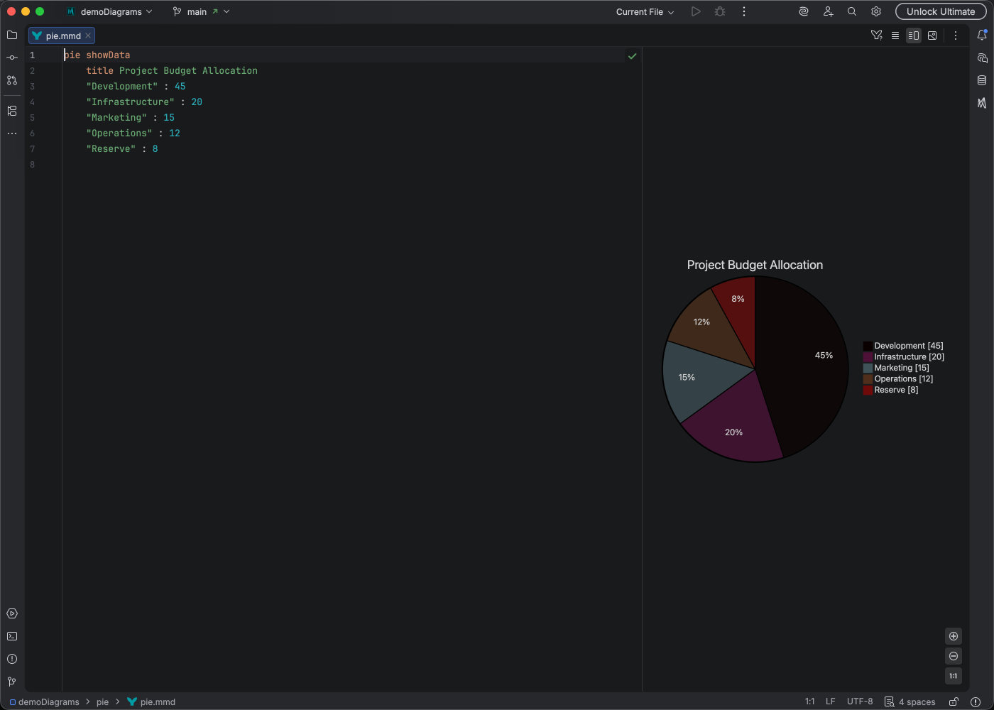Viewport: 994px width, 710px height.
Task: Open the Commit tool window
Action: tap(11, 58)
